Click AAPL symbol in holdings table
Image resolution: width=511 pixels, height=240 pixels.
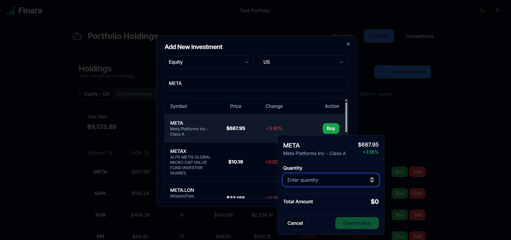[100, 193]
